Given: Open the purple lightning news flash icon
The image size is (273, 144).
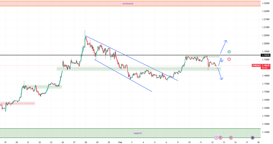Looking at the screenshot, I should click(216, 138).
